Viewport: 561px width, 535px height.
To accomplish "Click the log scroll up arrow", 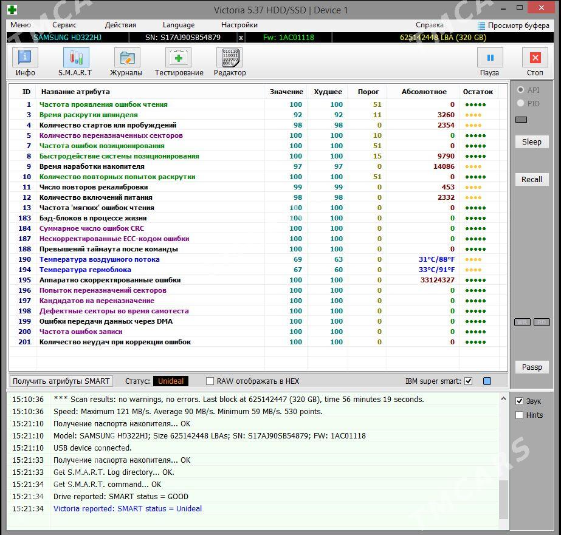I will coord(503,398).
